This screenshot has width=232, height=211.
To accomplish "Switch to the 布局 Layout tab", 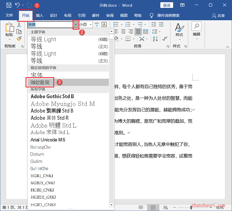I will pos(68,15).
